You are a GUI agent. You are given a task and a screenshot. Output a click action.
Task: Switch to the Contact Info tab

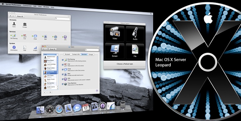pyautogui.click(x=76, y=54)
